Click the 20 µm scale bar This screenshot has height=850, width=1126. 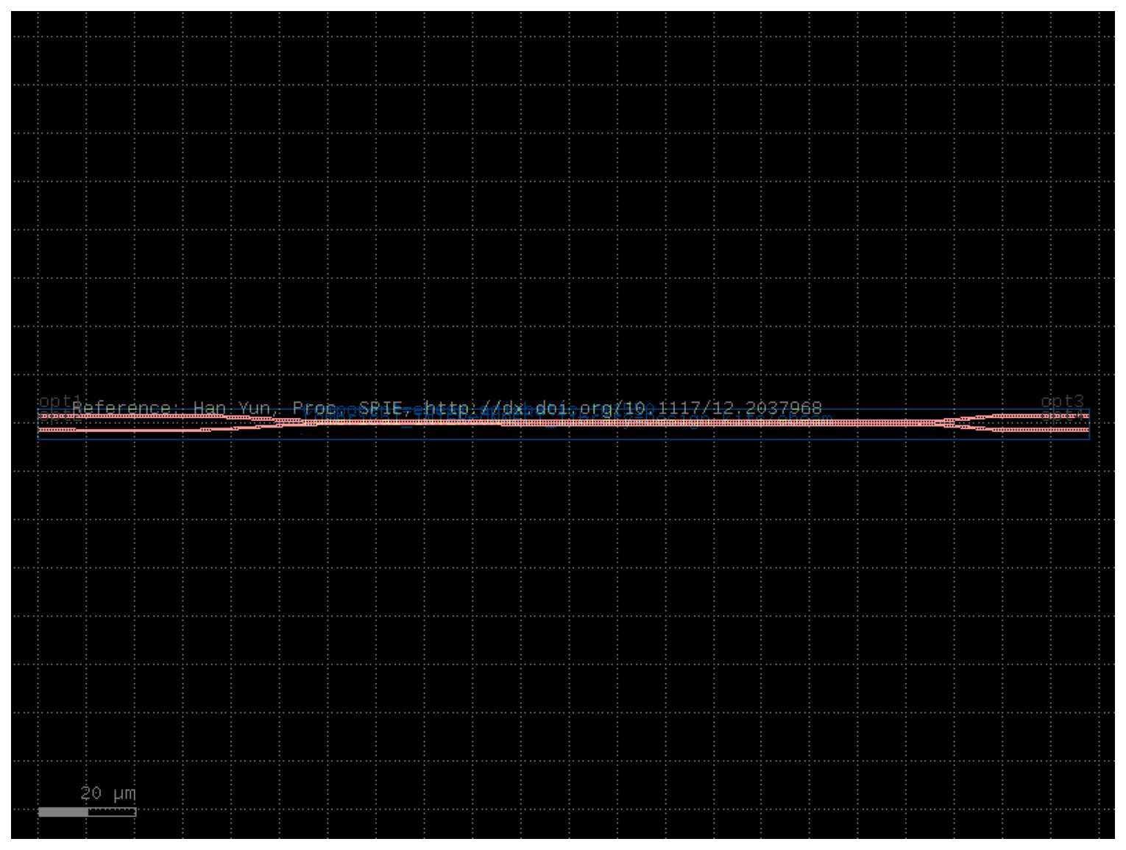(x=87, y=812)
